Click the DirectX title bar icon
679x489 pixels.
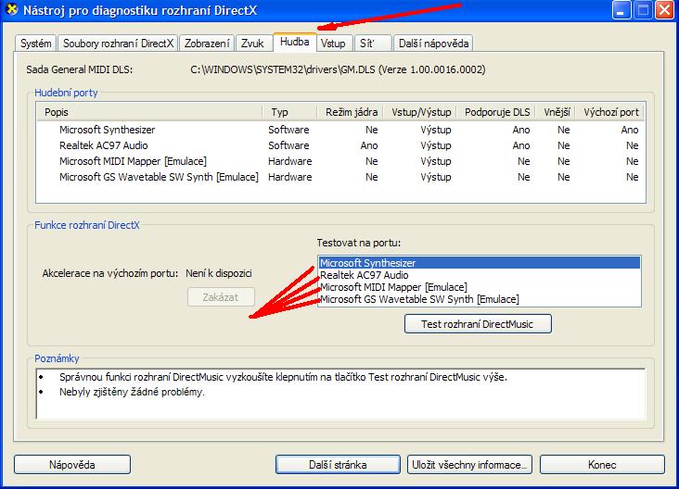[x=12, y=11]
